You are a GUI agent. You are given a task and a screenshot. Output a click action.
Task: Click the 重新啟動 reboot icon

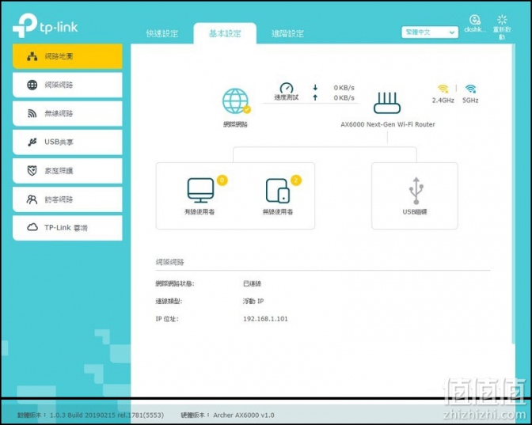pos(502,20)
